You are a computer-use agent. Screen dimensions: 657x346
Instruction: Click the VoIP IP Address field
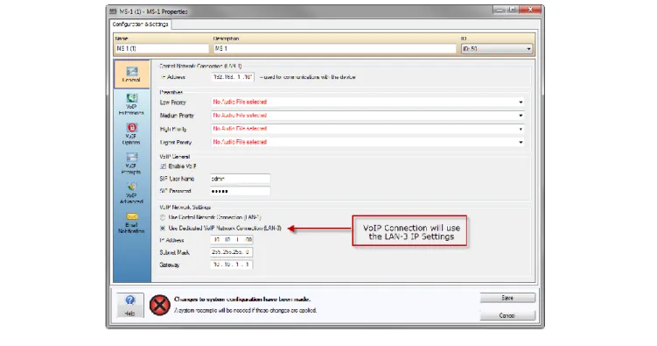coord(232,240)
